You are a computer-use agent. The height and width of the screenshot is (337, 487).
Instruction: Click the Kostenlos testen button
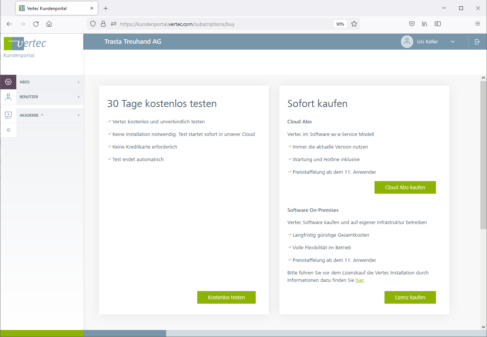pyautogui.click(x=226, y=297)
